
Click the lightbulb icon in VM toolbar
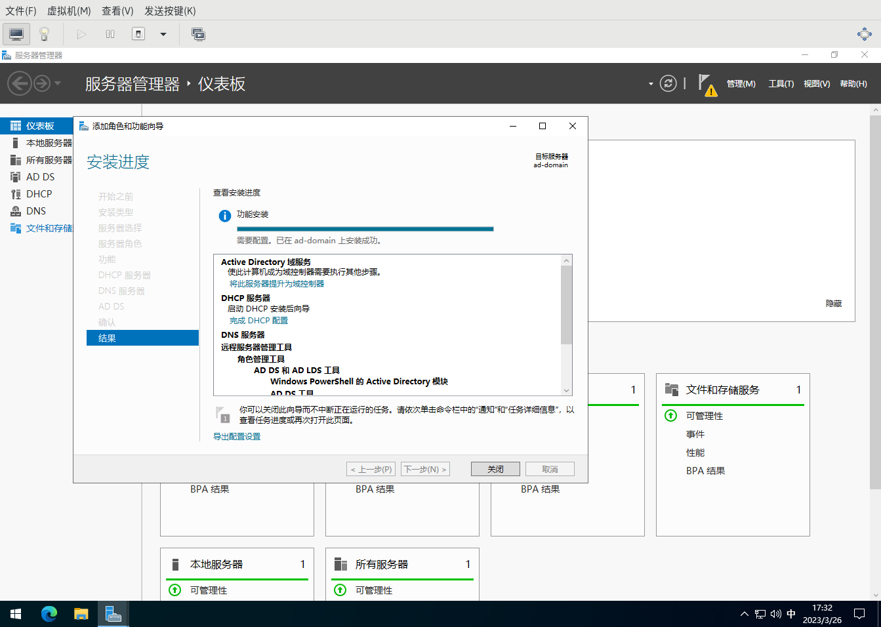(x=44, y=34)
